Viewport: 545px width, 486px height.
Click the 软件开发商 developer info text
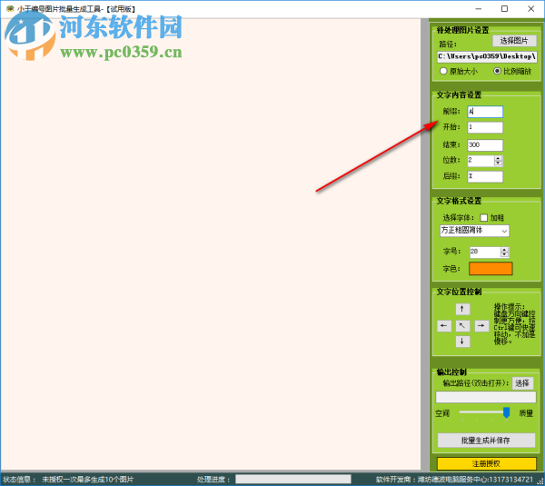pos(454,480)
